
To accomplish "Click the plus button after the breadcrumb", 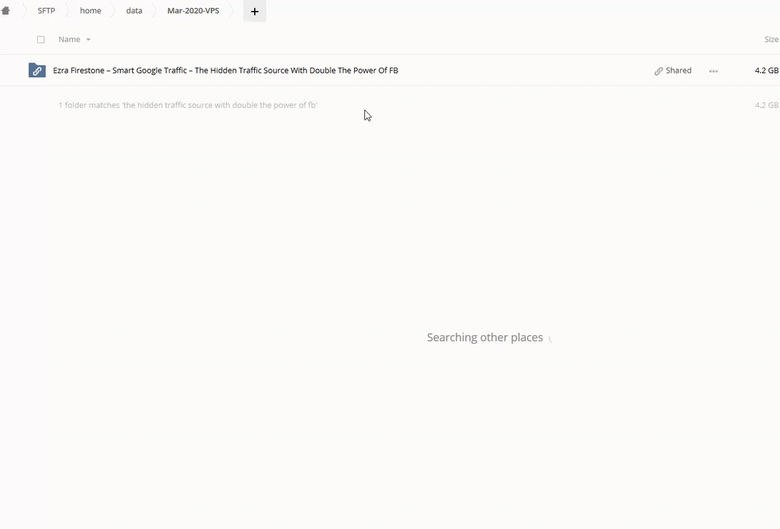I will 254,11.
